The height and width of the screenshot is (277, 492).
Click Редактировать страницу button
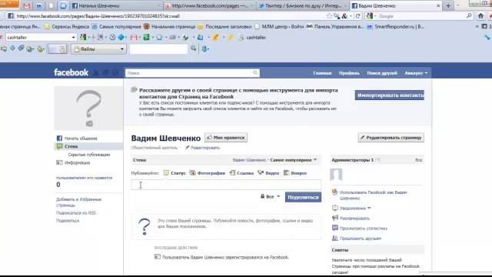pyautogui.click(x=391, y=138)
